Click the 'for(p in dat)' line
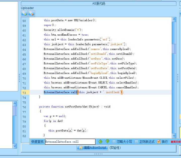Viewport: 181px width, 158px height. click(53, 121)
